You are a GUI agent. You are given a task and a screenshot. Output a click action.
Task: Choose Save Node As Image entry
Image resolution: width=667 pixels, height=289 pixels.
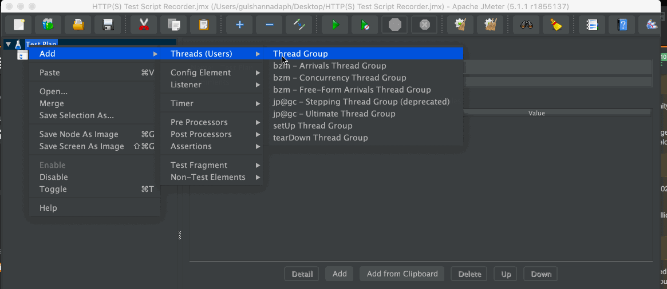point(94,134)
